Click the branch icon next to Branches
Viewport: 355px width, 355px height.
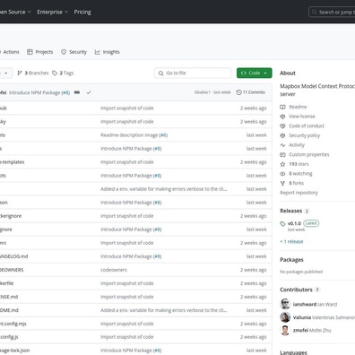(20, 73)
